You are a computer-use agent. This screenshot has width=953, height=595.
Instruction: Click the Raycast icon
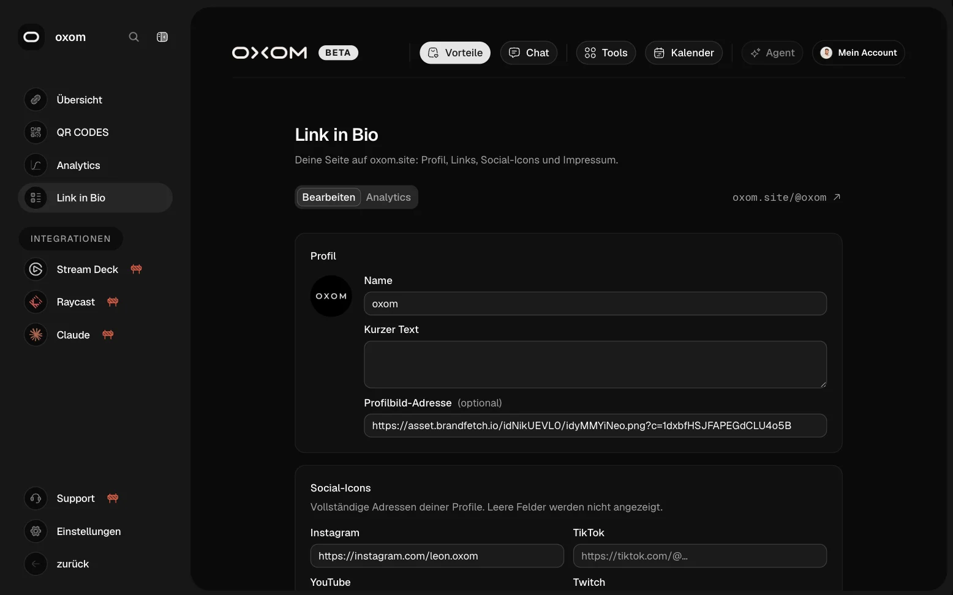click(36, 302)
